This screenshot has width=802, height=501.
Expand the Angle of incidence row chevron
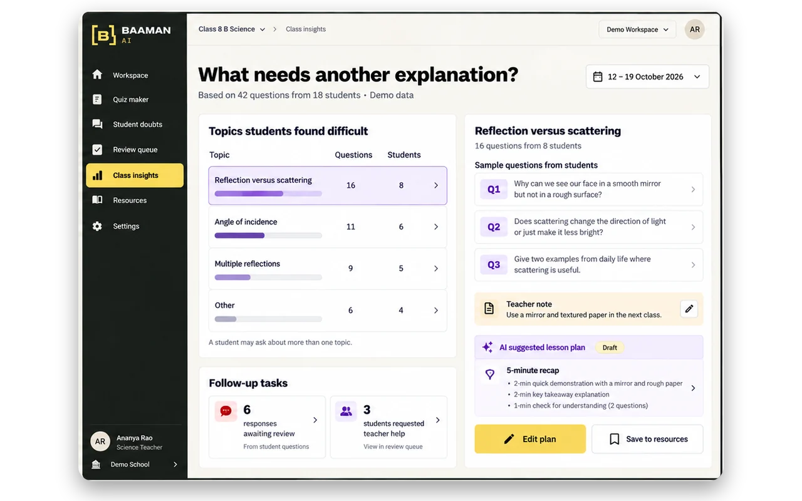point(436,227)
